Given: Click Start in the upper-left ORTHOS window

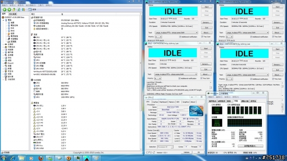Looking at the screenshot, I should (207, 7).
